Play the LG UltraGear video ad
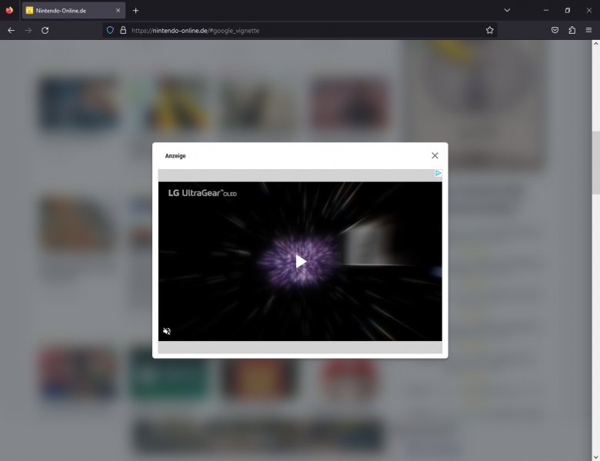 coord(301,261)
